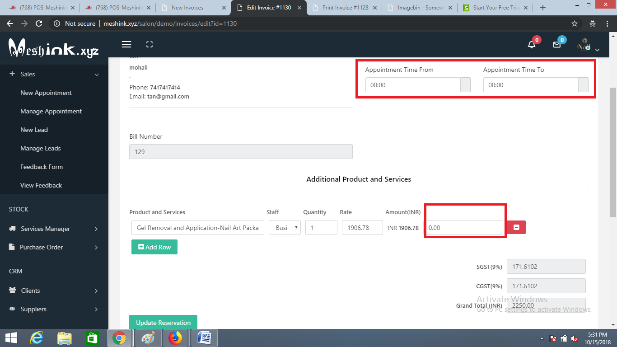Open File Explorer from taskbar
The width and height of the screenshot is (617, 347).
tap(65, 338)
